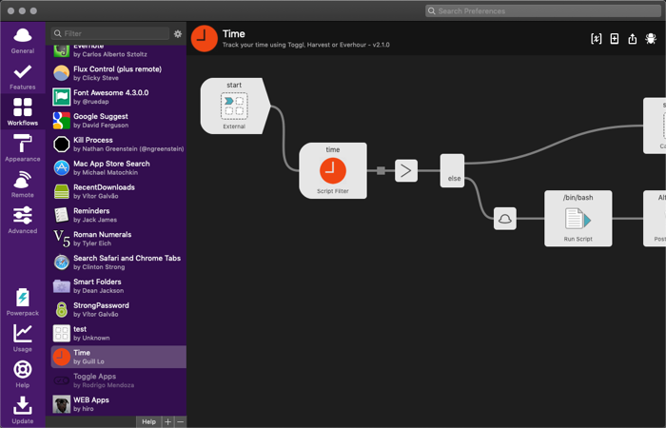Click the Flux Control workflow icon
The height and width of the screenshot is (428, 666).
tap(62, 73)
